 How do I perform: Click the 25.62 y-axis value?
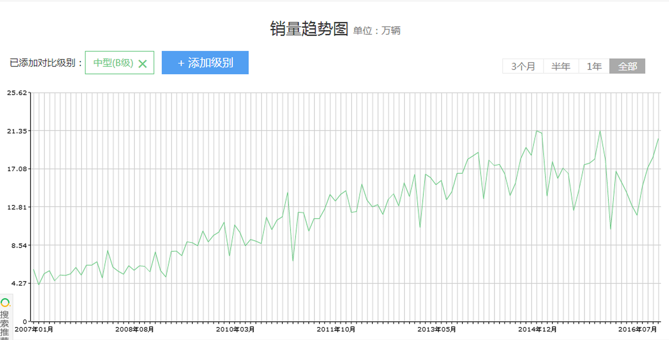tap(17, 93)
